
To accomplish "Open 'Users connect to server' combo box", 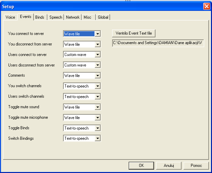I will point(82,55).
